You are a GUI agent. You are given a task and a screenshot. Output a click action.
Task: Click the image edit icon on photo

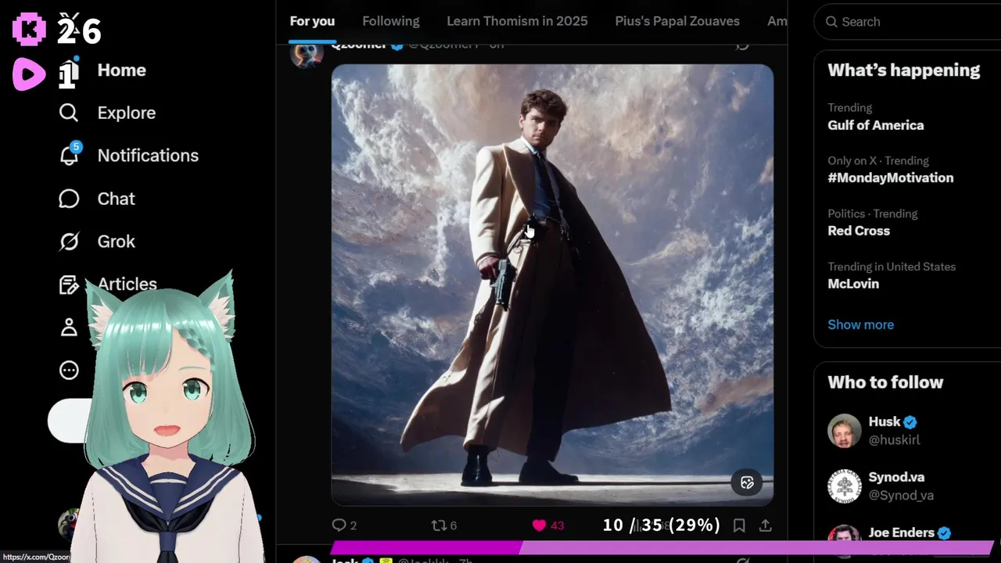[747, 482]
